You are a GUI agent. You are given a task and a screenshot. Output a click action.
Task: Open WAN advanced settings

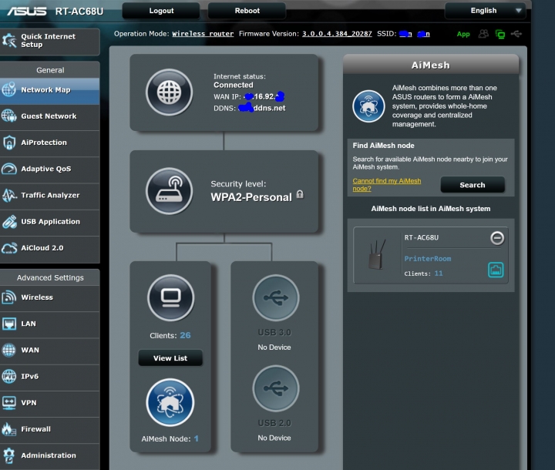(49, 350)
